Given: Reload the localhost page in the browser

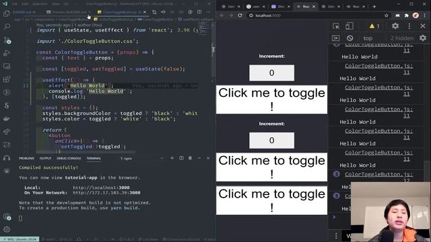Looking at the screenshot, I should pos(240,15).
